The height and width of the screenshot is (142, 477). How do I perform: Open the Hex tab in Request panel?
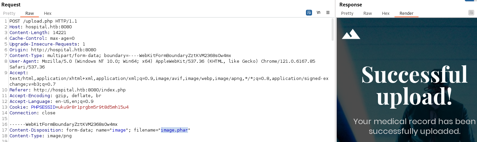point(48,13)
